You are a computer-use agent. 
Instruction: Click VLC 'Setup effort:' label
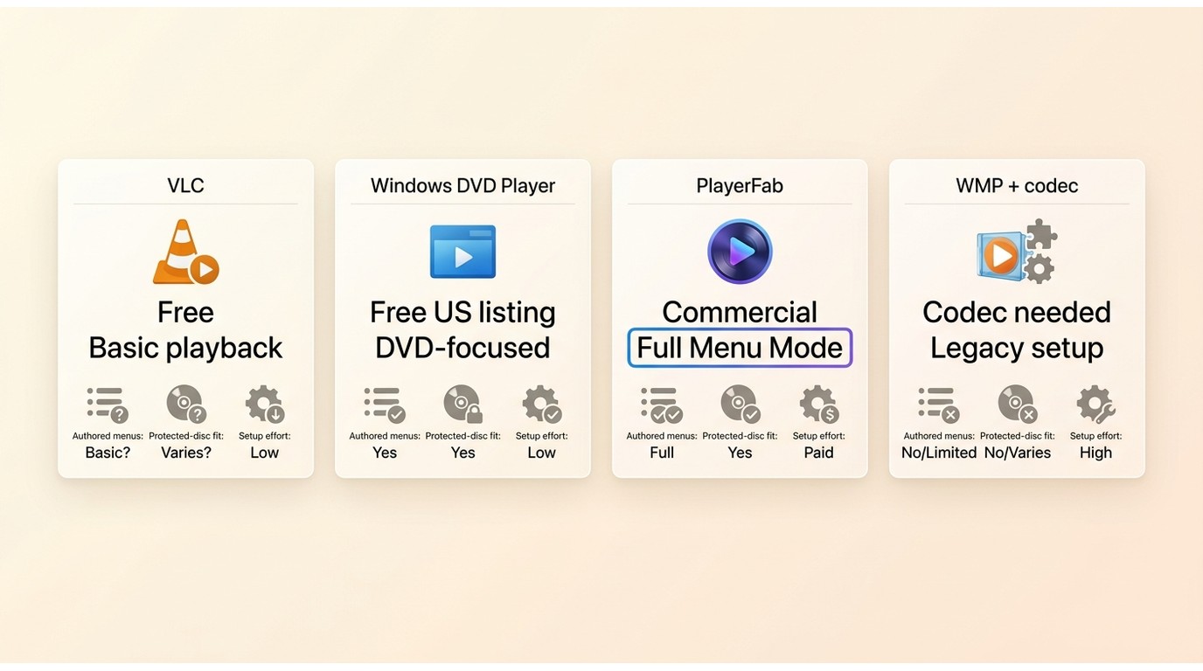(x=265, y=436)
